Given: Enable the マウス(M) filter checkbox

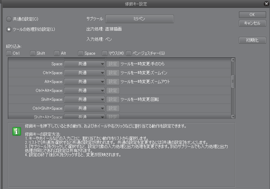Looking at the screenshot, I should [105, 53].
